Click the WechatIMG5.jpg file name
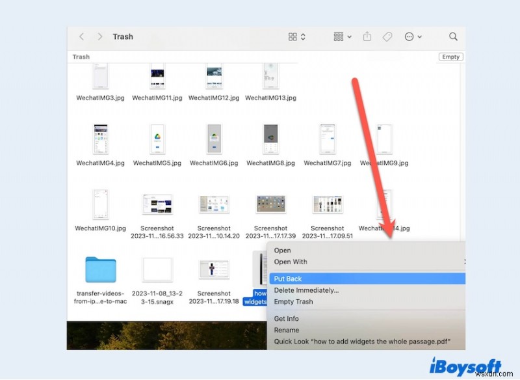The width and height of the screenshot is (520, 380). pyautogui.click(x=157, y=163)
